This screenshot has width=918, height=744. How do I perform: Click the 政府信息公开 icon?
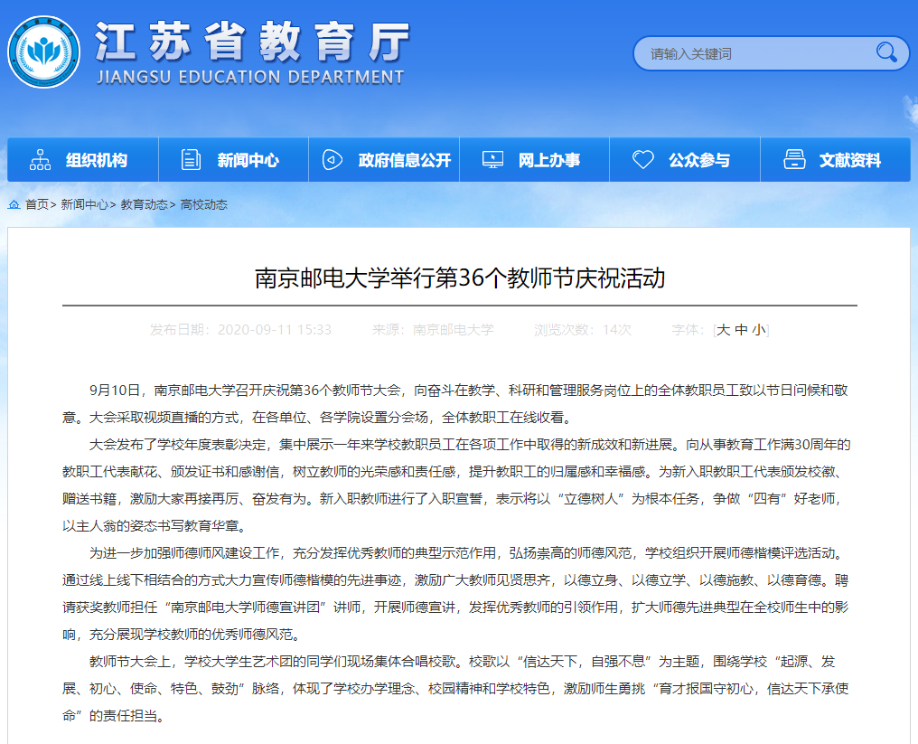332,160
